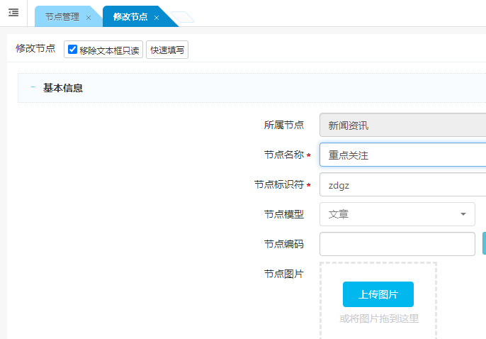This screenshot has height=339, width=486.
Task: Click the caret arrow in 节点模型 select
Action: tap(463, 214)
